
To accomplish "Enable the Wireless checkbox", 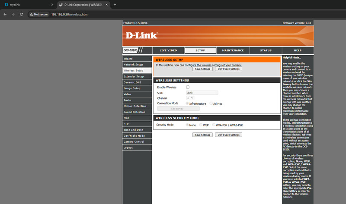I will [188, 87].
